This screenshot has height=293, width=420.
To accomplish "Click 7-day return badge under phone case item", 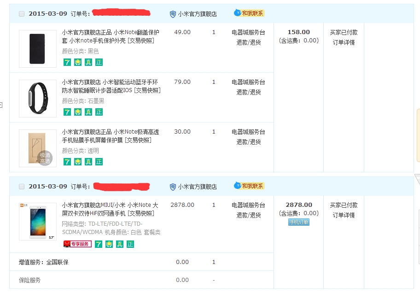I will [x=67, y=61].
